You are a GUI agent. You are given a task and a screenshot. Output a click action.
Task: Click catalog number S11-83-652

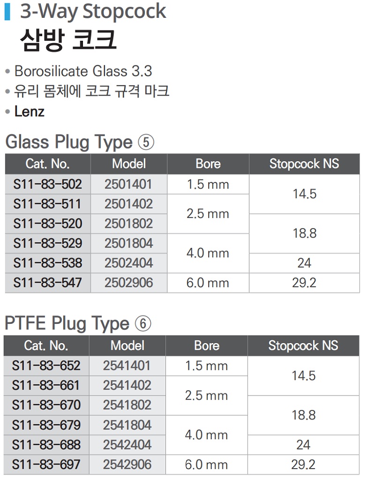(46, 366)
